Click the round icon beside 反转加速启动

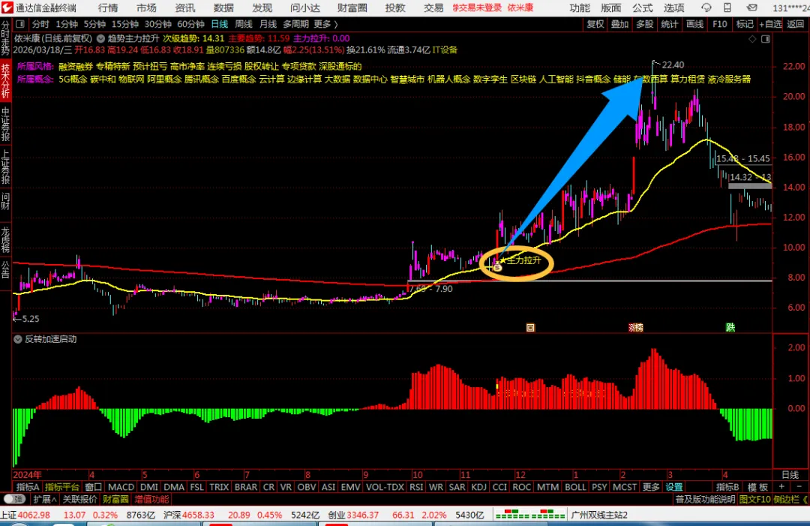pyautogui.click(x=18, y=339)
